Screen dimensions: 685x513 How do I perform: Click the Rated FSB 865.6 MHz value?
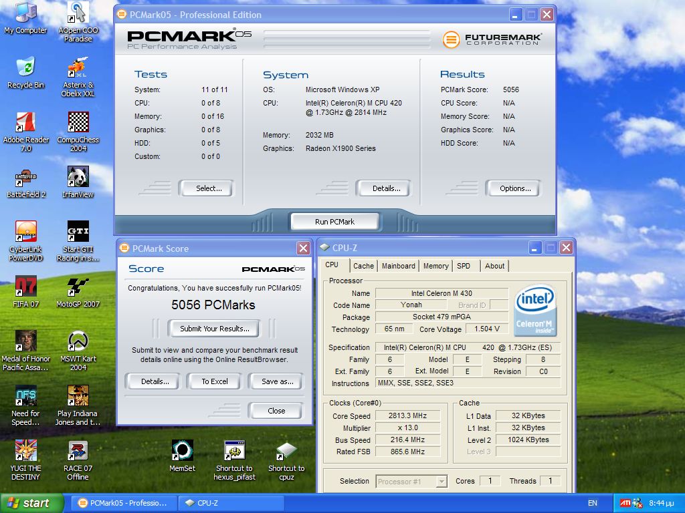(x=407, y=452)
